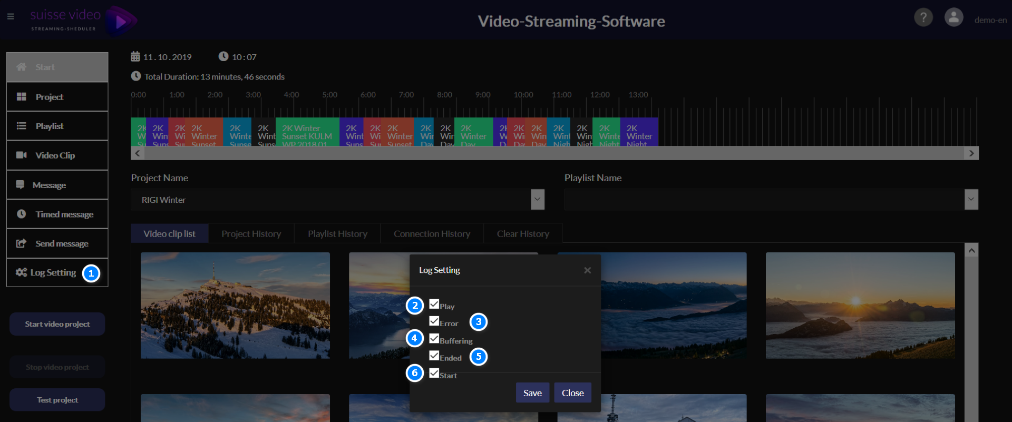Click the Send message share icon
Screen dimensions: 1012x422
pos(22,243)
